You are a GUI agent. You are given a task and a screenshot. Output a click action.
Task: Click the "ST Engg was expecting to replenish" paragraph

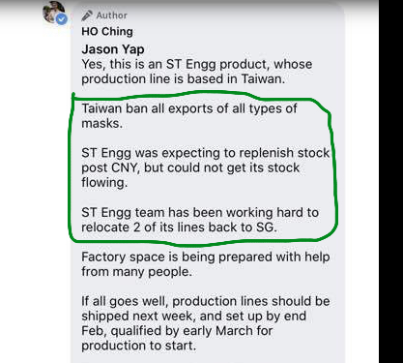coord(205,167)
